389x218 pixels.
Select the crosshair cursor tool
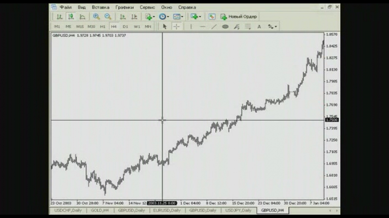point(177,27)
